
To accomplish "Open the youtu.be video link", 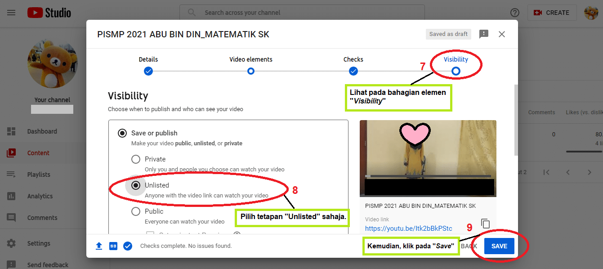I will click(x=408, y=229).
